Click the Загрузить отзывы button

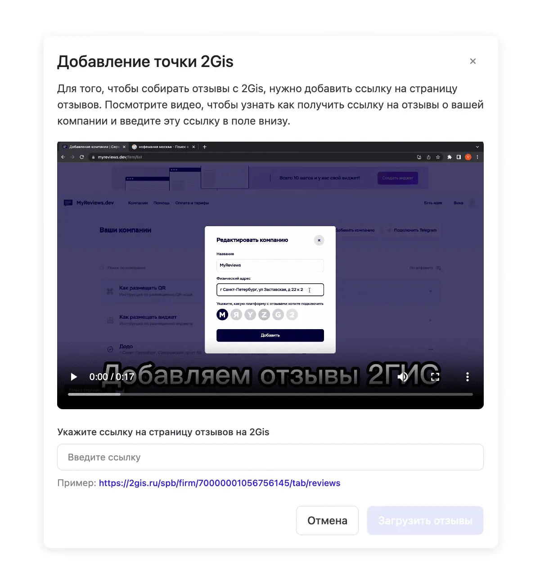[x=425, y=520]
